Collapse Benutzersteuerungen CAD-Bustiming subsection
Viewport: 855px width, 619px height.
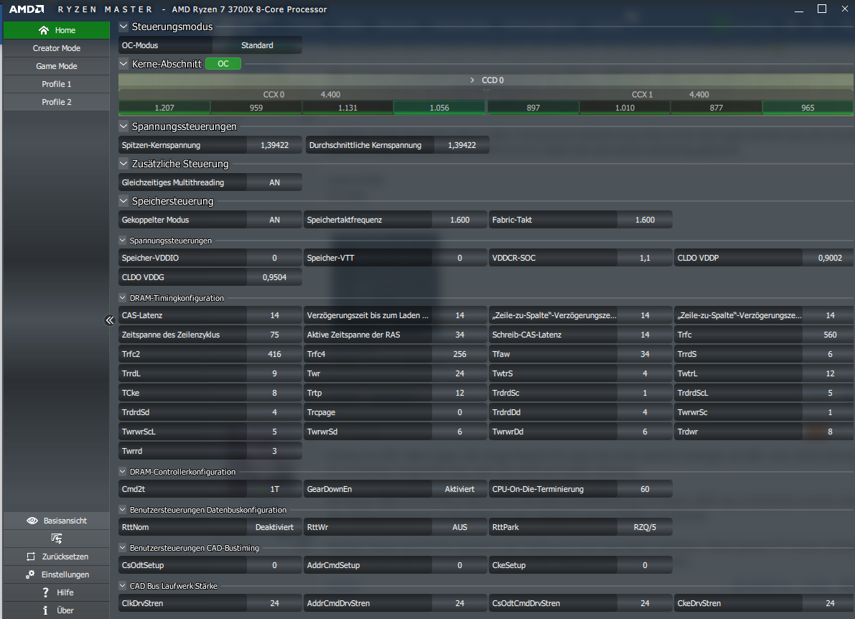(x=123, y=548)
